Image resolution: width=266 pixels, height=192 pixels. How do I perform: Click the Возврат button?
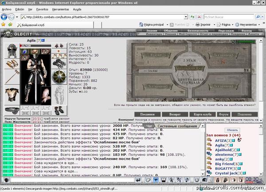coord(175,114)
